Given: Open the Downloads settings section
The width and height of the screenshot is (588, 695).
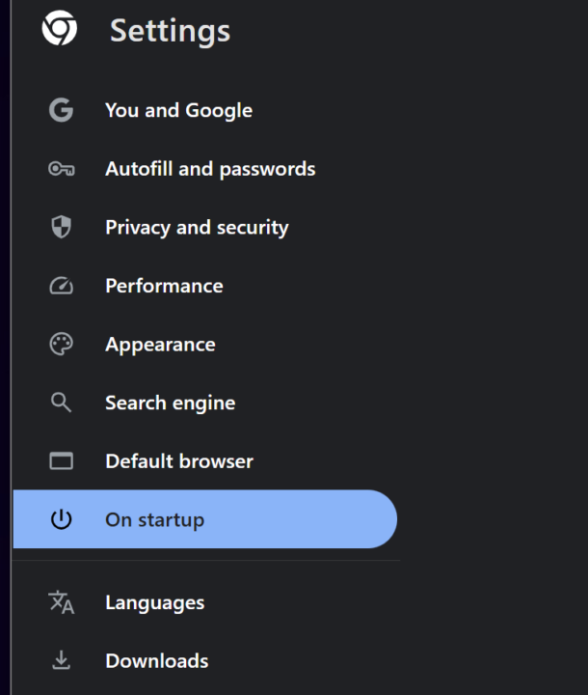Looking at the screenshot, I should click(x=156, y=661).
